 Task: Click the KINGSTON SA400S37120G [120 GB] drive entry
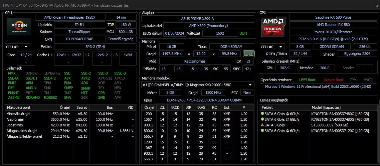pyautogui.click(x=340, y=130)
